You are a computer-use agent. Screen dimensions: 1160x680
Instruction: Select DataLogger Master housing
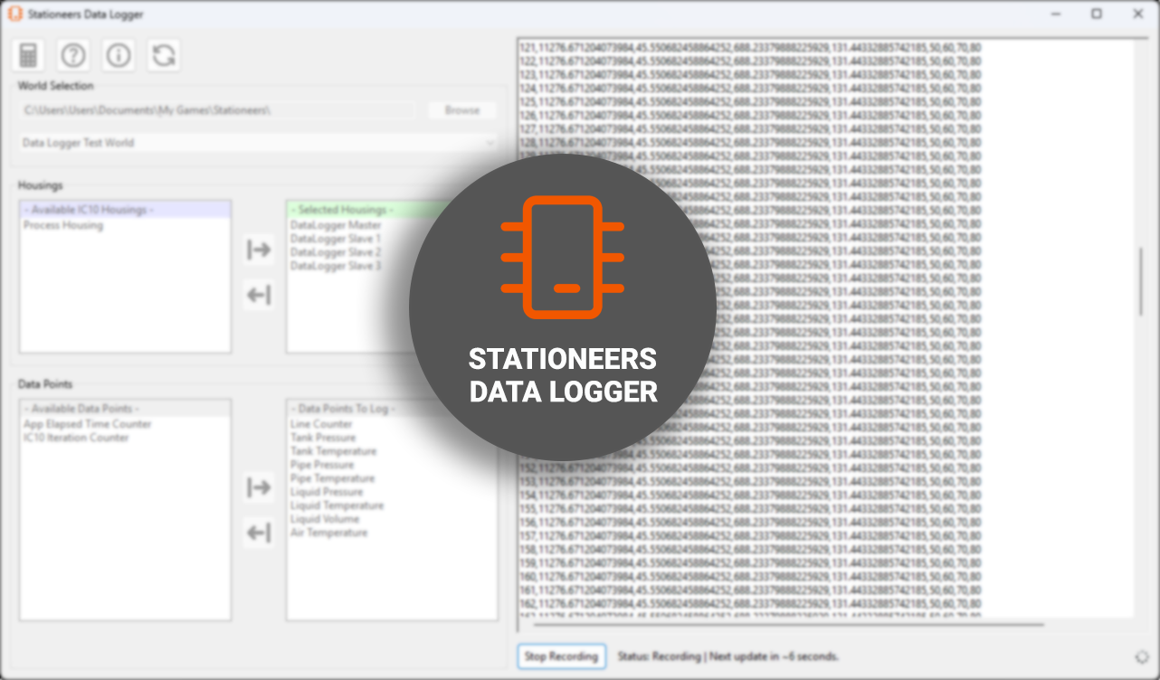[336, 225]
